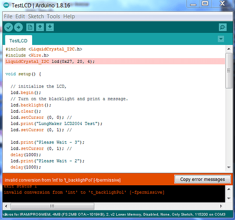Click the lcd.clear(); line
235x220 pixels.
[26, 111]
